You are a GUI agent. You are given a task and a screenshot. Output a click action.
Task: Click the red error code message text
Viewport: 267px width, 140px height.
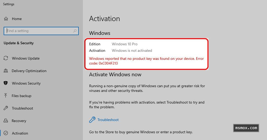(x=146, y=61)
